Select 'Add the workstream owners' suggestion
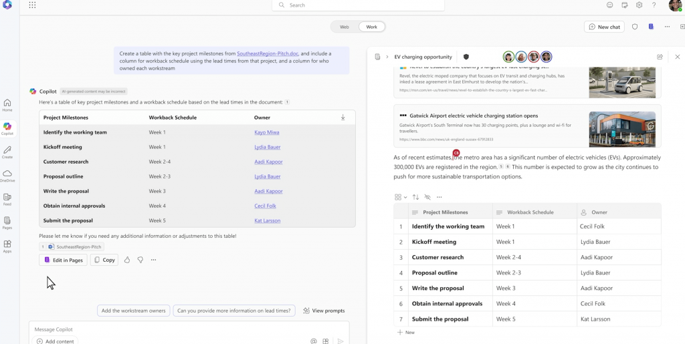 coord(133,311)
